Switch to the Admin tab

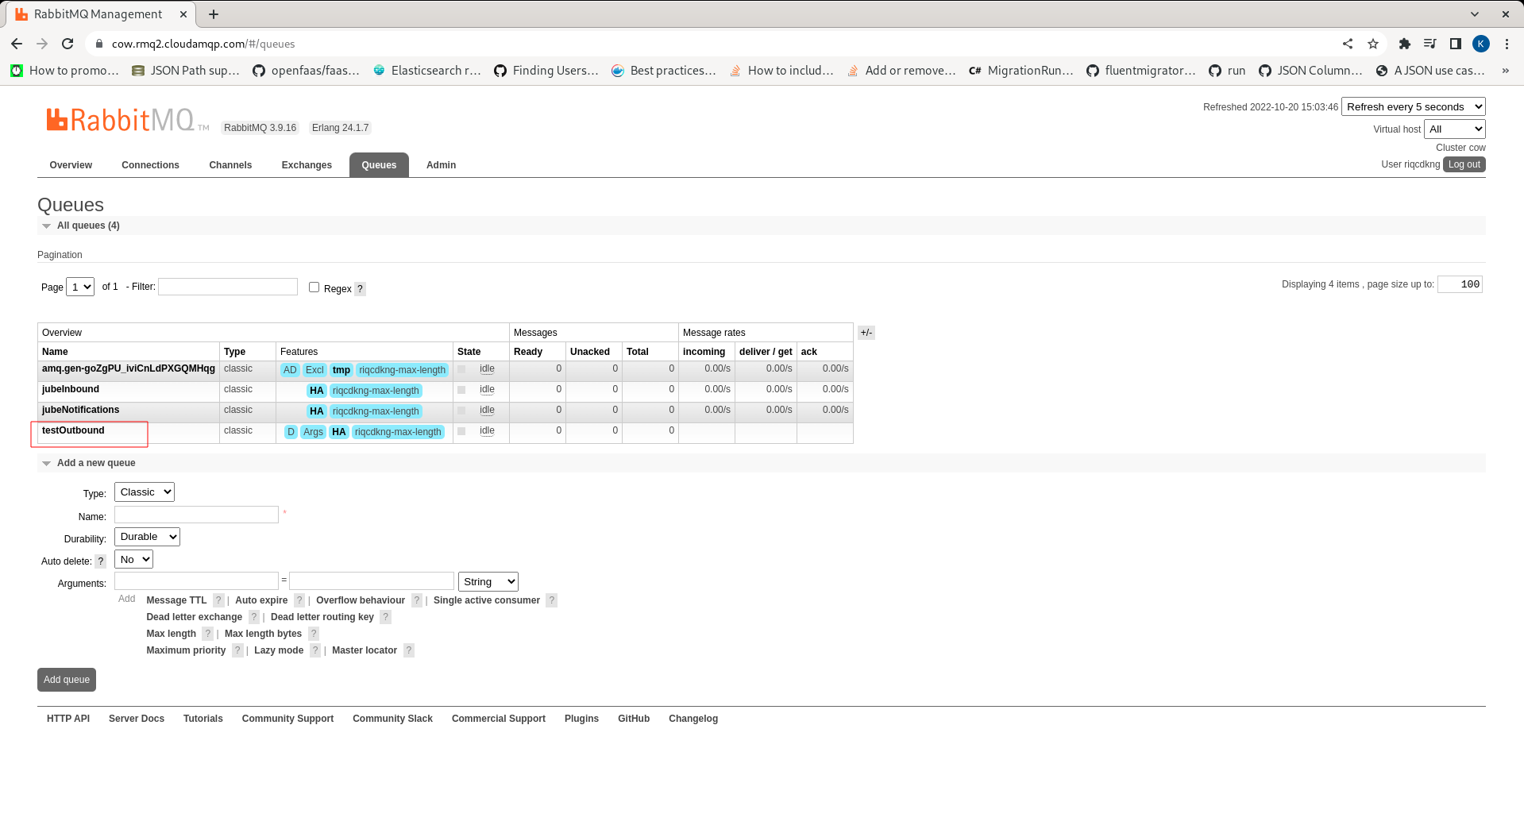(441, 165)
